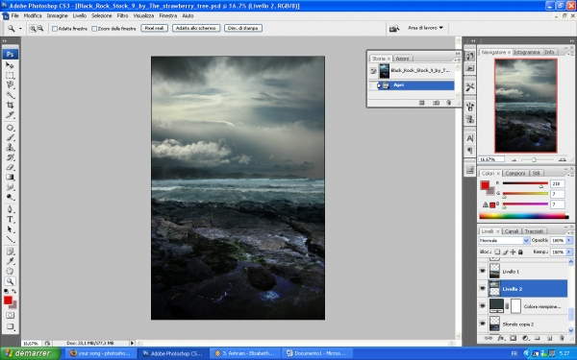Select the Crop tool
577x360 pixels.
10,105
